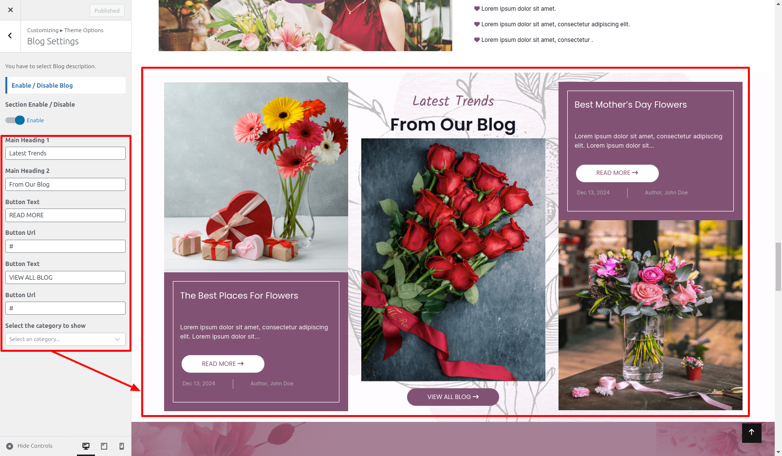
Task: Click READ MORE on The Best Places For Flowers
Action: tap(223, 364)
